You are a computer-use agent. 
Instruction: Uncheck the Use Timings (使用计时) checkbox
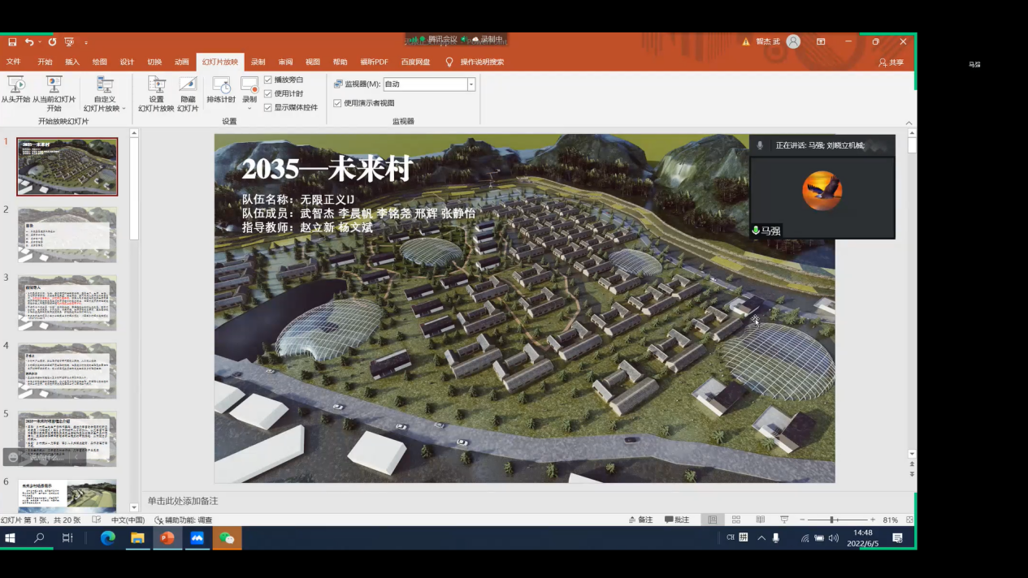coord(268,93)
